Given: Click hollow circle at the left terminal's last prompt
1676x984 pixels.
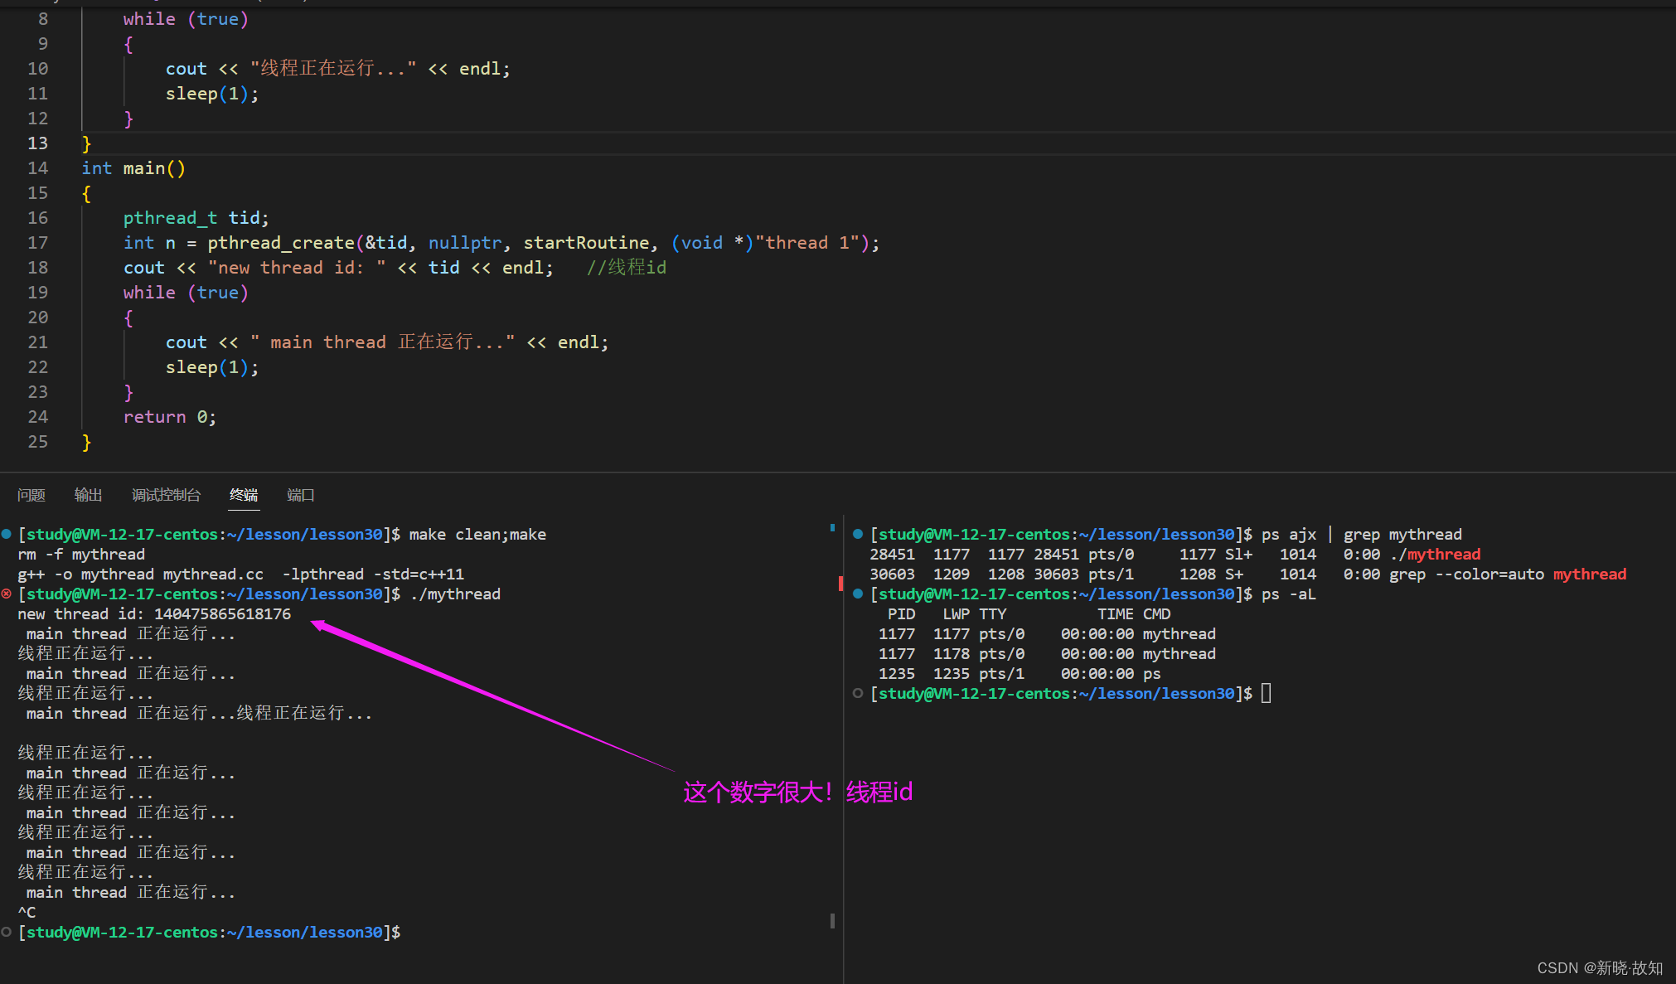Looking at the screenshot, I should (x=7, y=932).
